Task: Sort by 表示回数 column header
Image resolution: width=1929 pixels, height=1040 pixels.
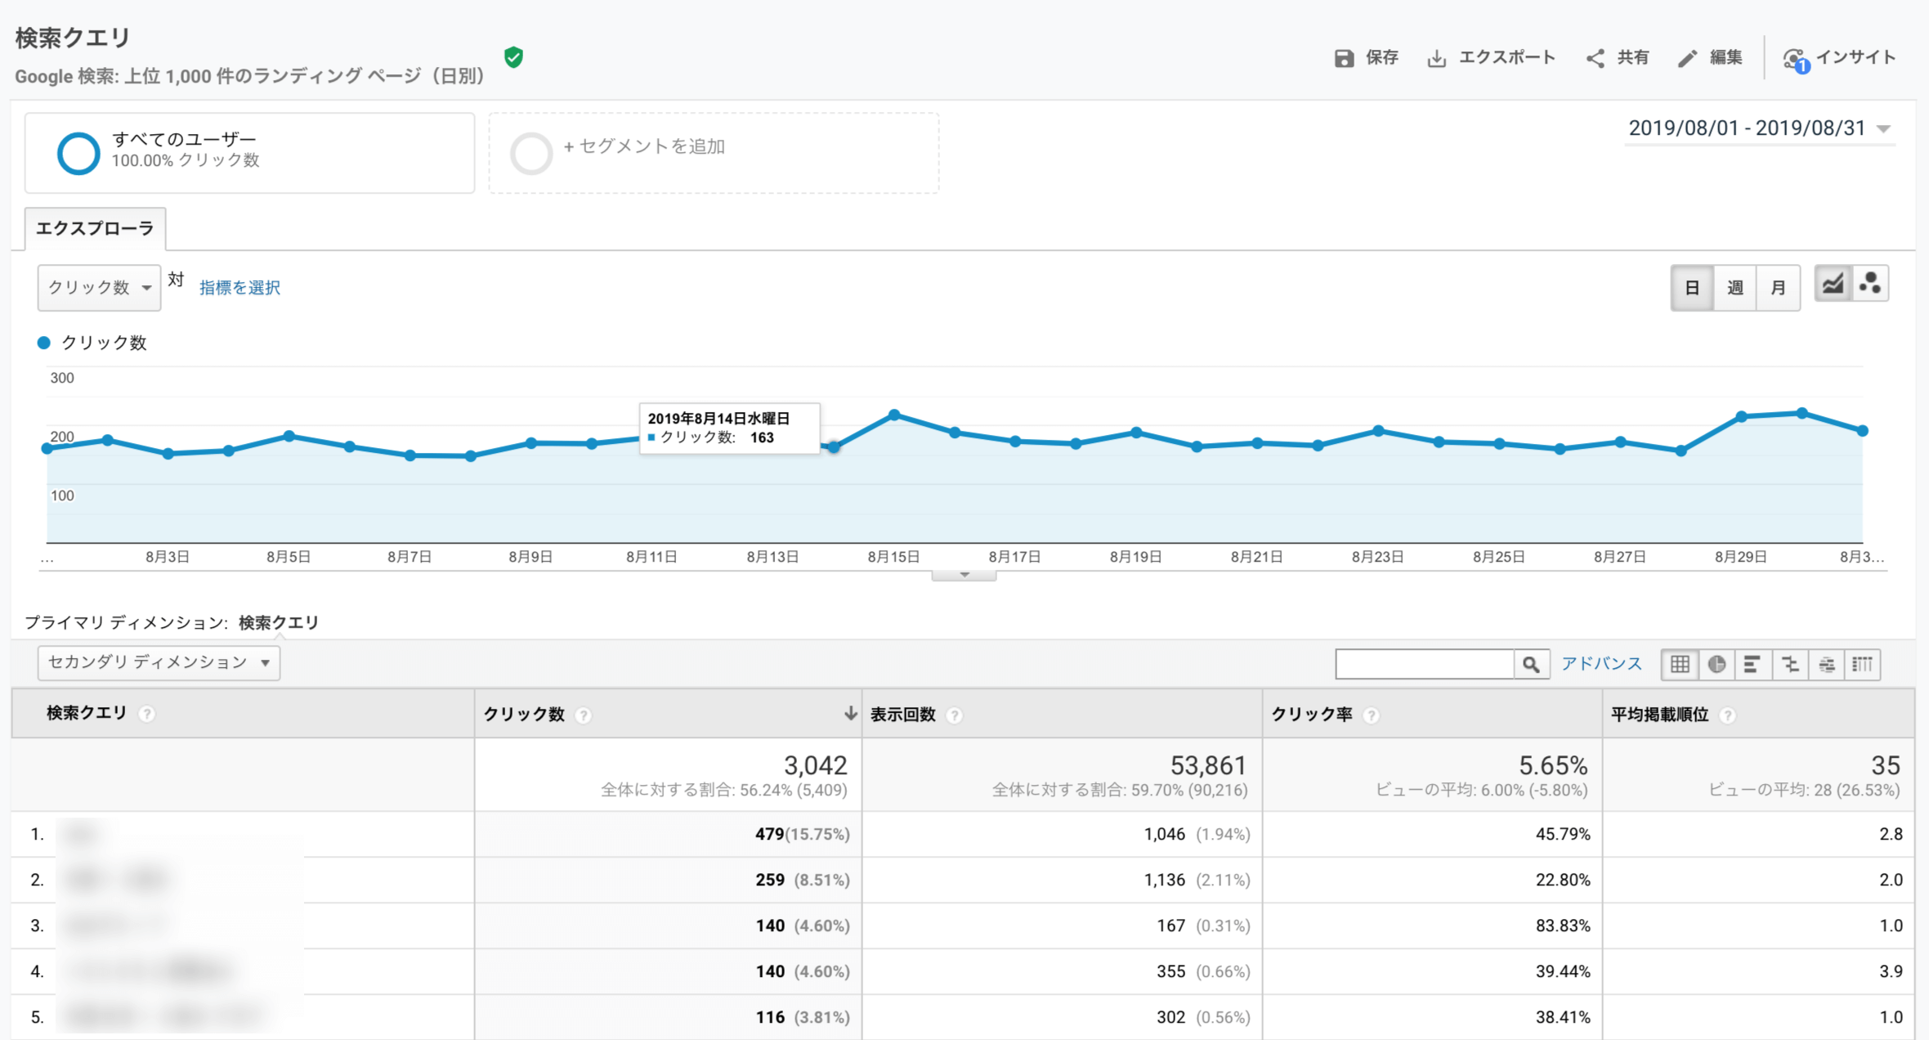Action: (902, 715)
